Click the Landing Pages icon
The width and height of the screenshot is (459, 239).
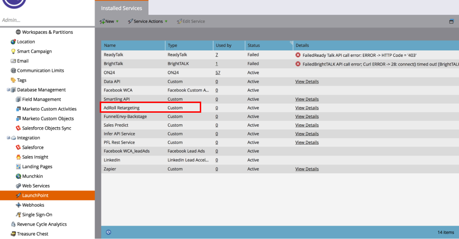click(x=18, y=167)
